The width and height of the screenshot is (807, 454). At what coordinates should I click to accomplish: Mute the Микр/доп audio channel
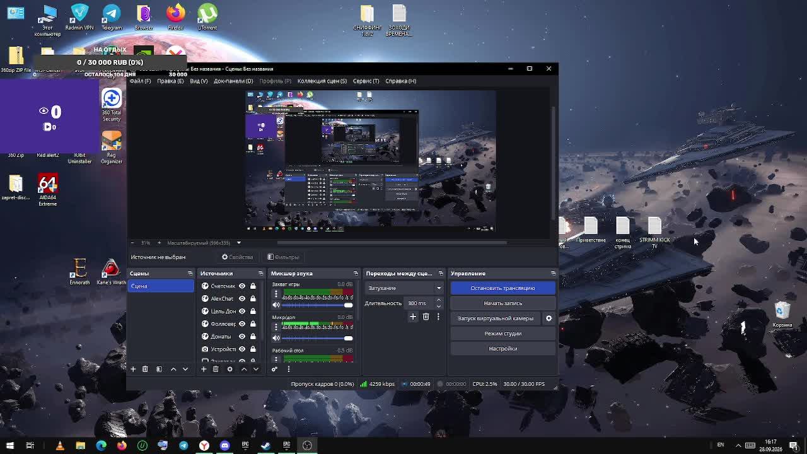[276, 338]
